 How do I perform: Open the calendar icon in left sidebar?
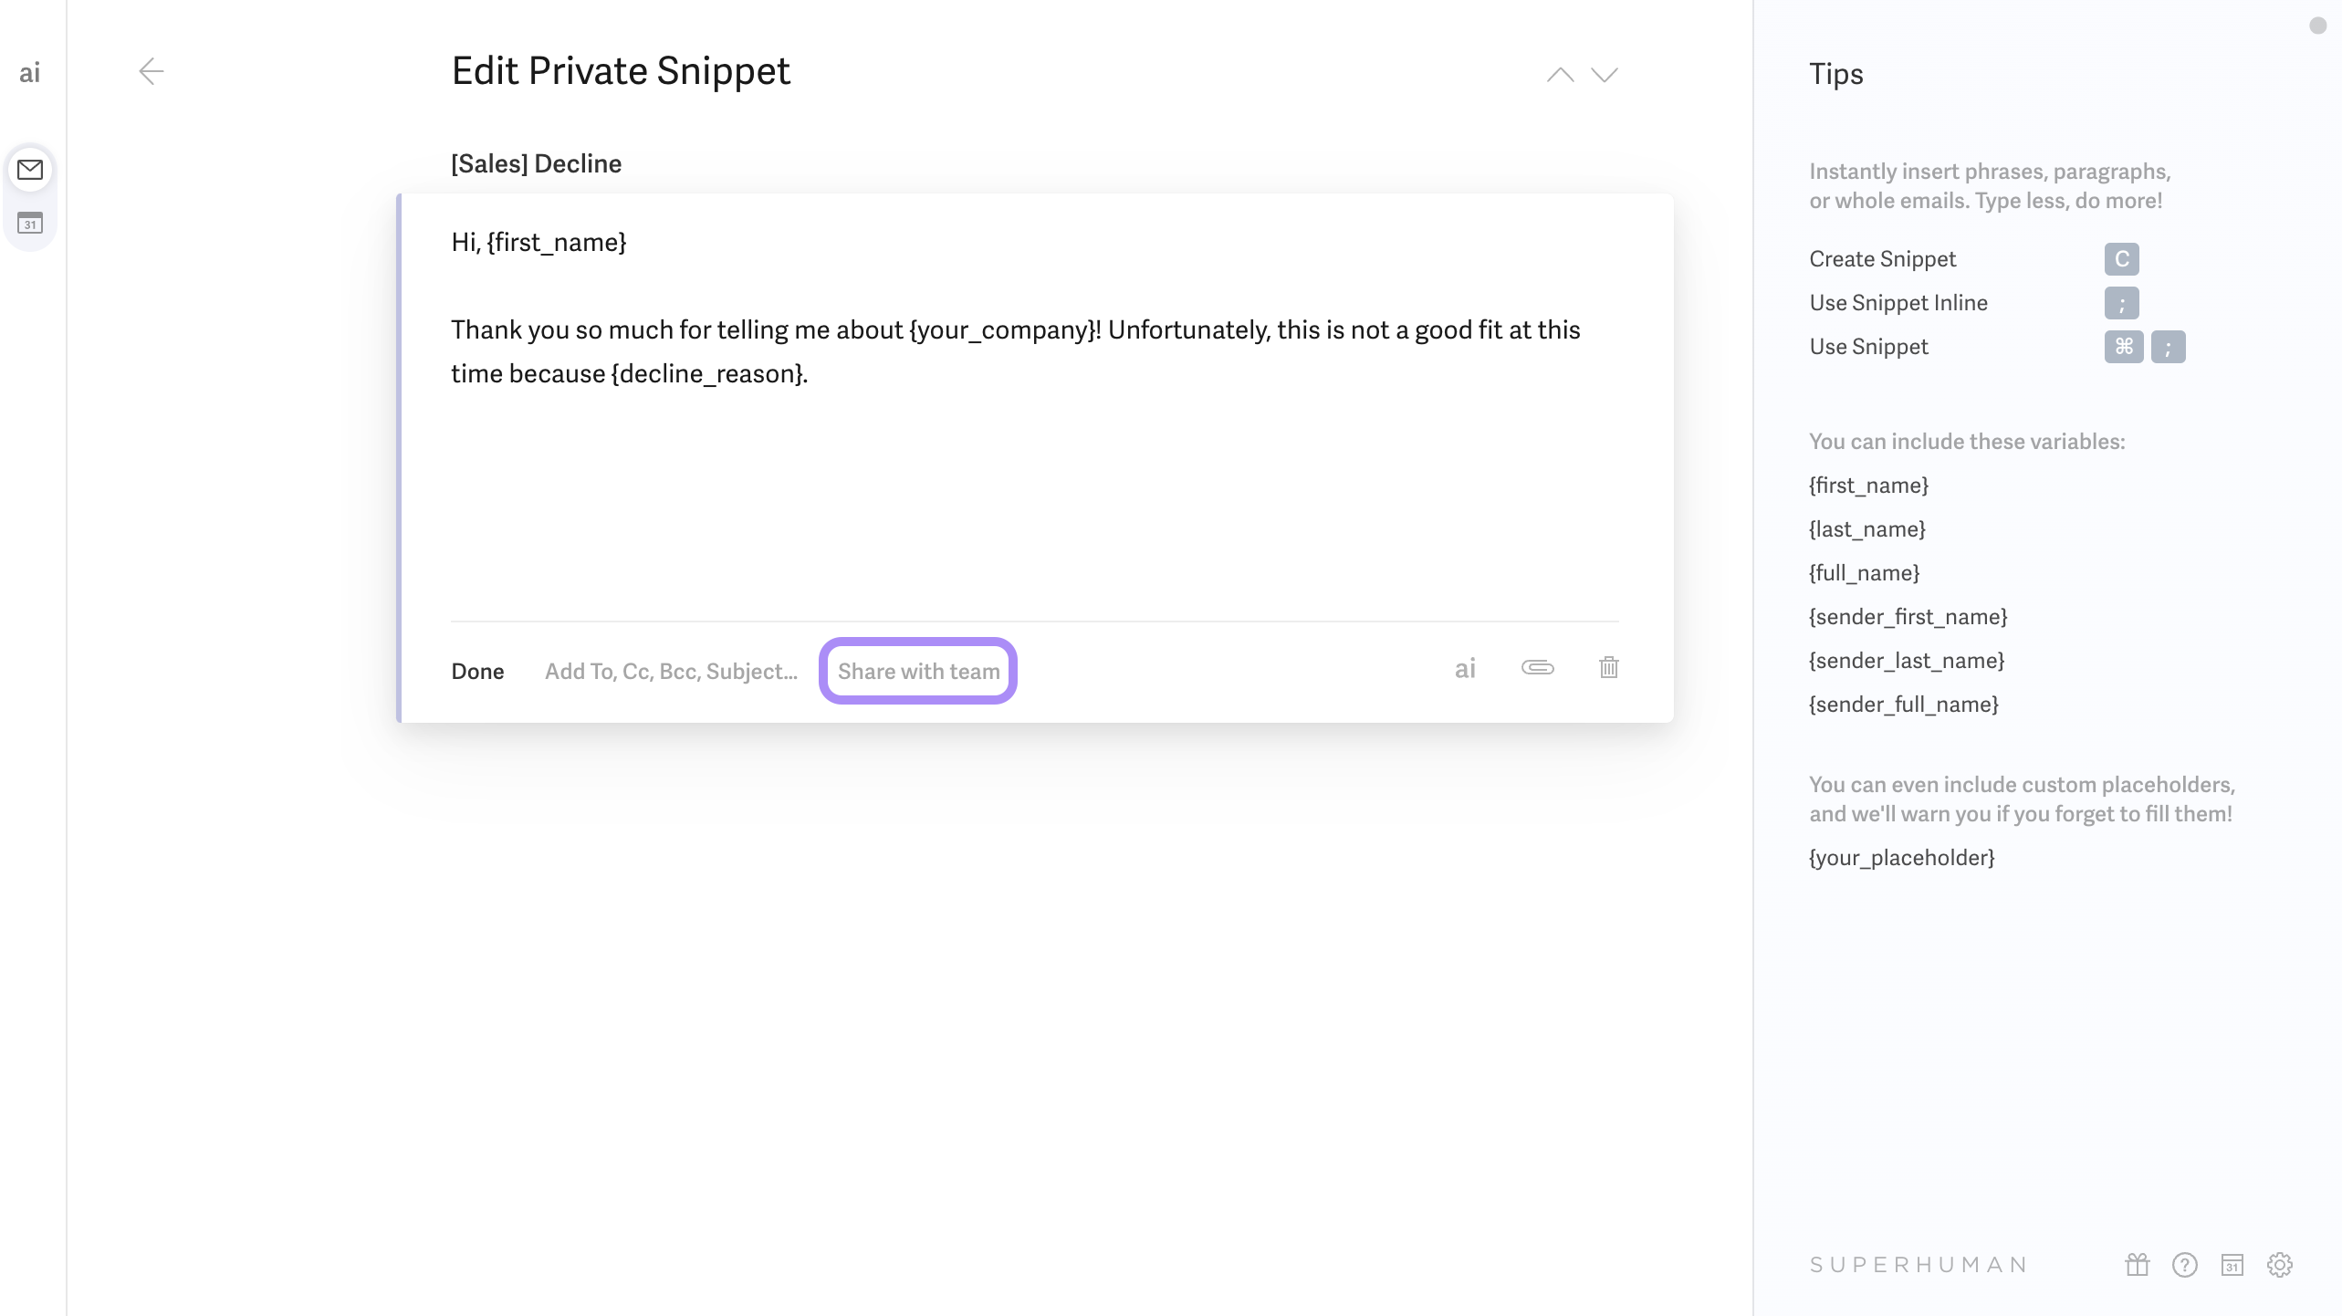pos(30,223)
